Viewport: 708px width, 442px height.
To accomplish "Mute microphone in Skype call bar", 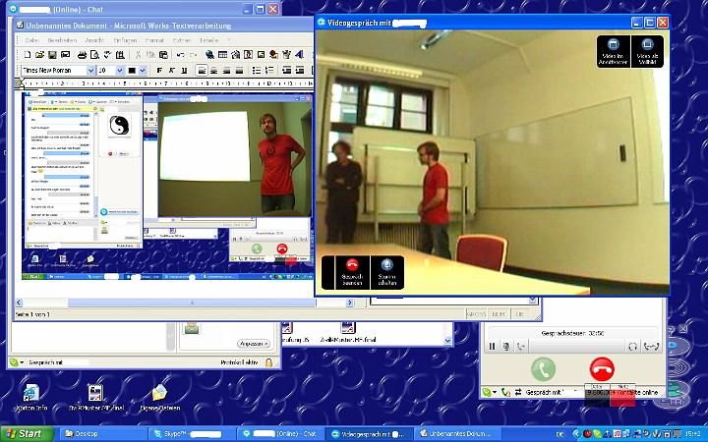I will (x=506, y=347).
